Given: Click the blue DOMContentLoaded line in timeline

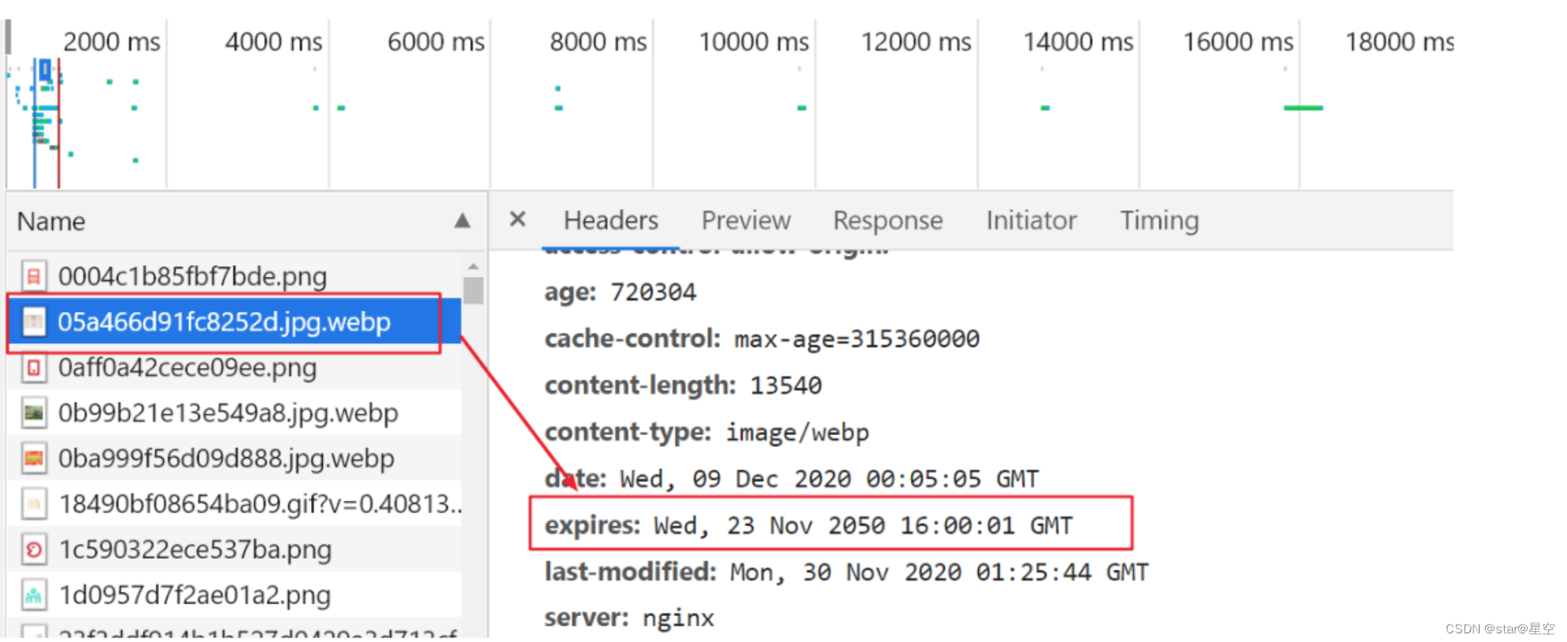Looking at the screenshot, I should pos(35,123).
